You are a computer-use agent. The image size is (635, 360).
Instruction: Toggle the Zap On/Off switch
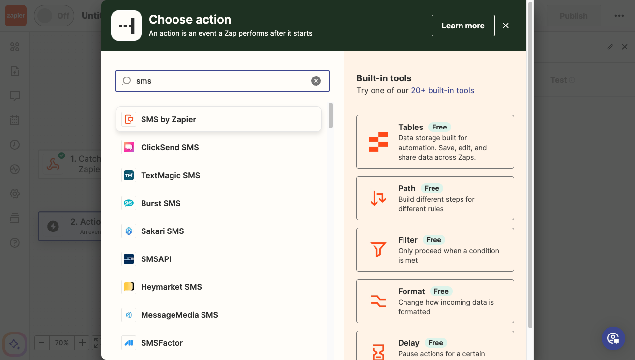point(54,16)
